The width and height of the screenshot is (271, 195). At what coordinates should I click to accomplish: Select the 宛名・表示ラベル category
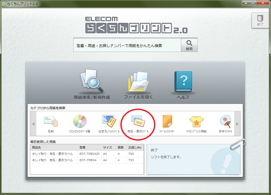click(x=138, y=124)
